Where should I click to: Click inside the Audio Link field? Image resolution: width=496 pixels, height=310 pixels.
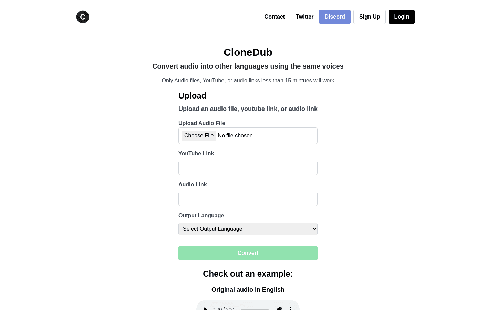(248, 199)
